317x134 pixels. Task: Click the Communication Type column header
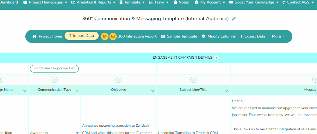point(55,90)
